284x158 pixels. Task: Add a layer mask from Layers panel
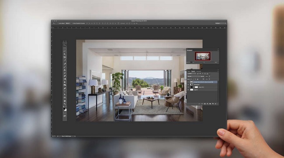click(x=205, y=104)
